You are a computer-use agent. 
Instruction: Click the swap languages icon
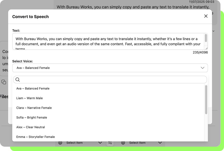tap(110, 143)
